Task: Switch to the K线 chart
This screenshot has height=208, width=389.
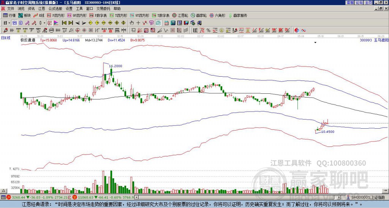Action: pyautogui.click(x=39, y=15)
